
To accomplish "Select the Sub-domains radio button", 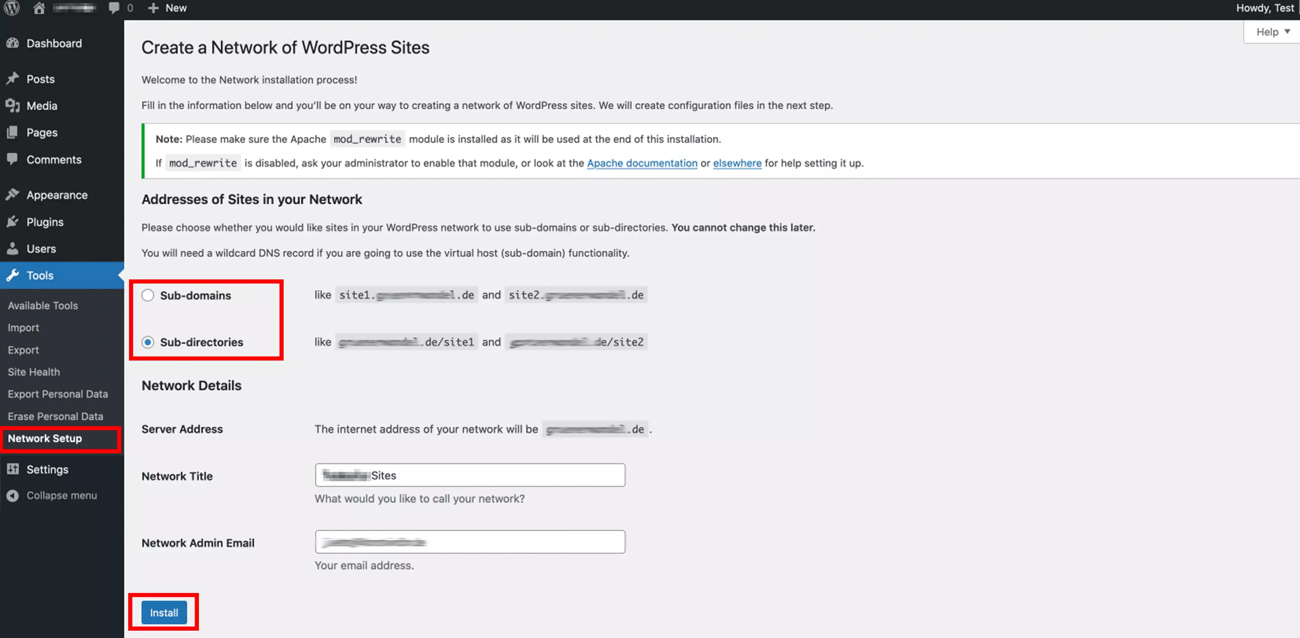I will [148, 295].
